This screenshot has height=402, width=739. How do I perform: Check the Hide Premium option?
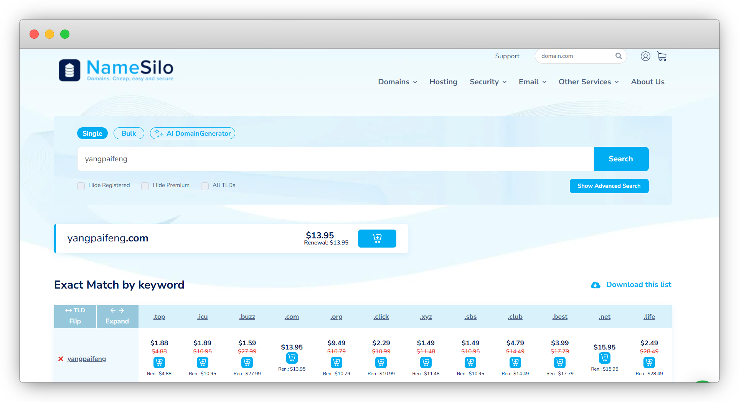(x=145, y=186)
